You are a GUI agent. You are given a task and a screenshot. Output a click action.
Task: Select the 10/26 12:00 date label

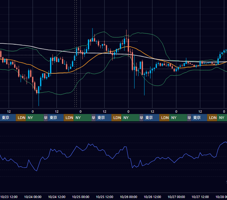point(152,197)
